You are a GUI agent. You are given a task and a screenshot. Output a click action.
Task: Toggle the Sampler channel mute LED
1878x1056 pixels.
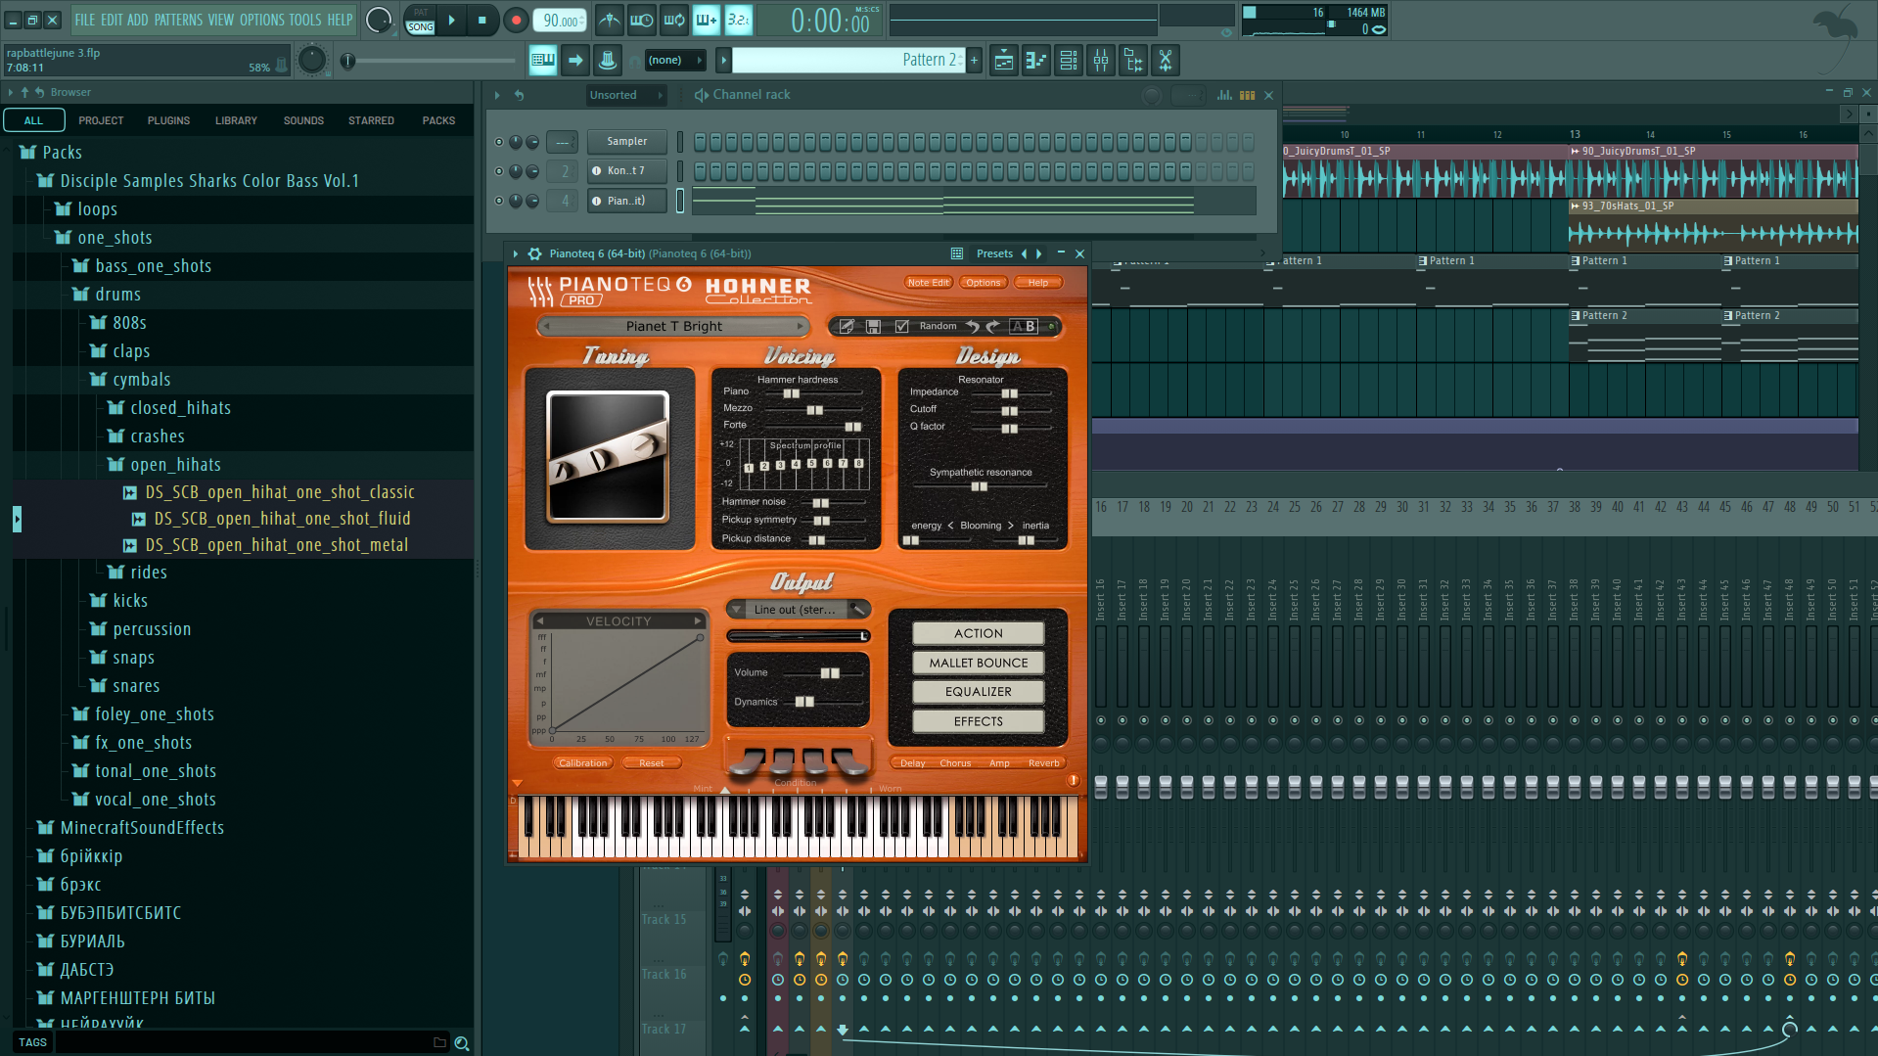coord(499,142)
